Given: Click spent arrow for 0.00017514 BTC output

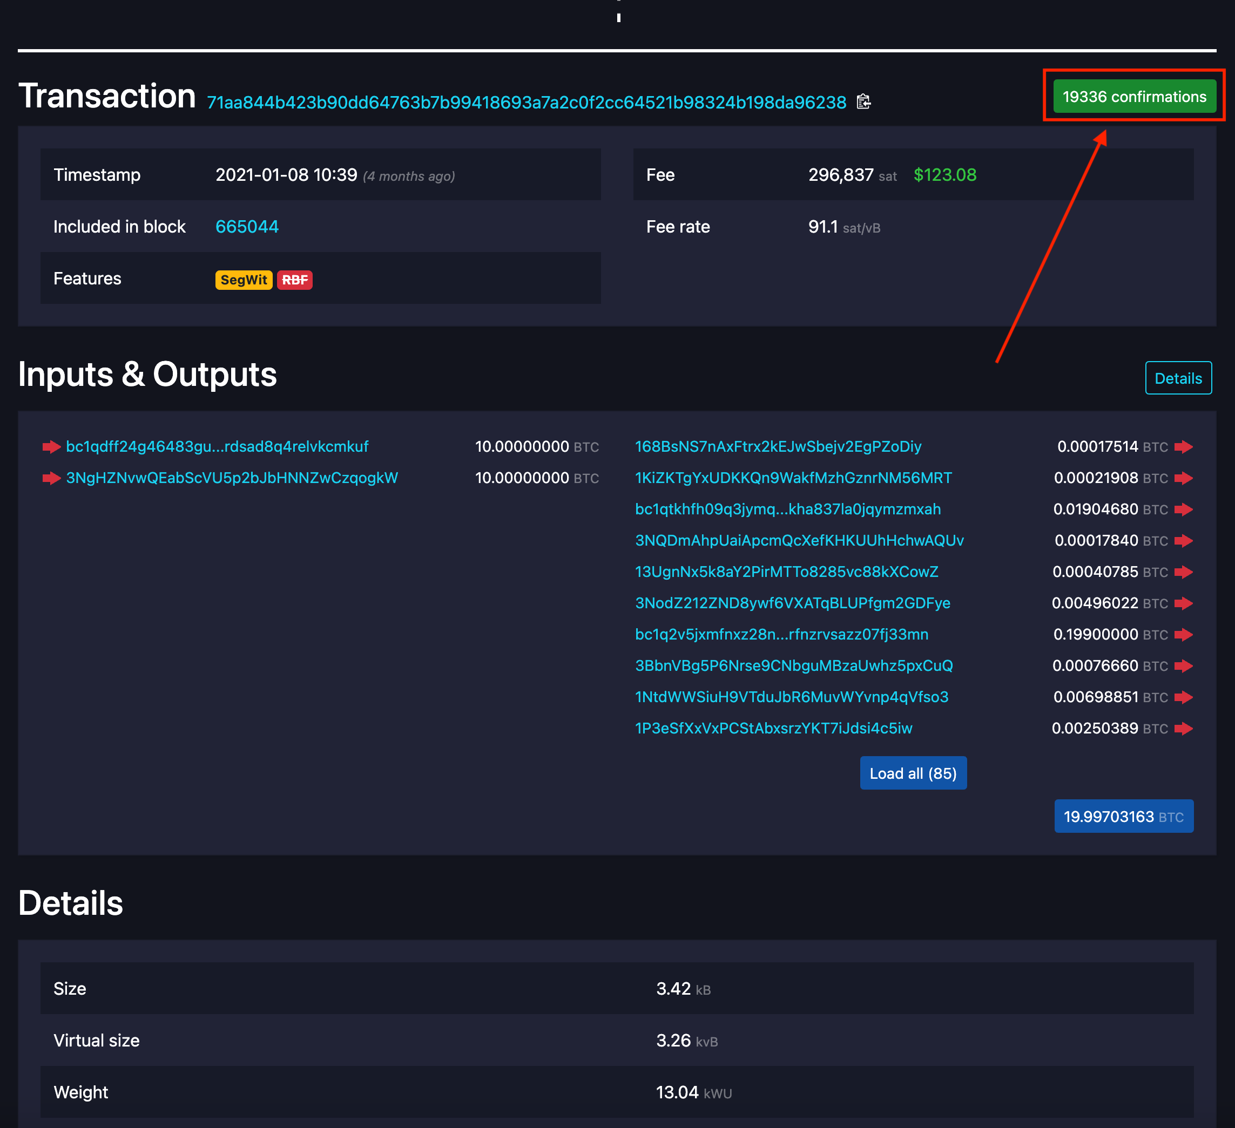Looking at the screenshot, I should coord(1184,447).
